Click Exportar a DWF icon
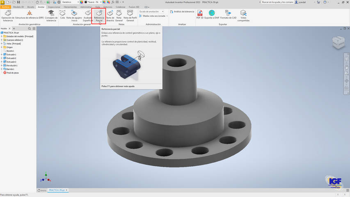350x197 pixels. [x=212, y=15]
